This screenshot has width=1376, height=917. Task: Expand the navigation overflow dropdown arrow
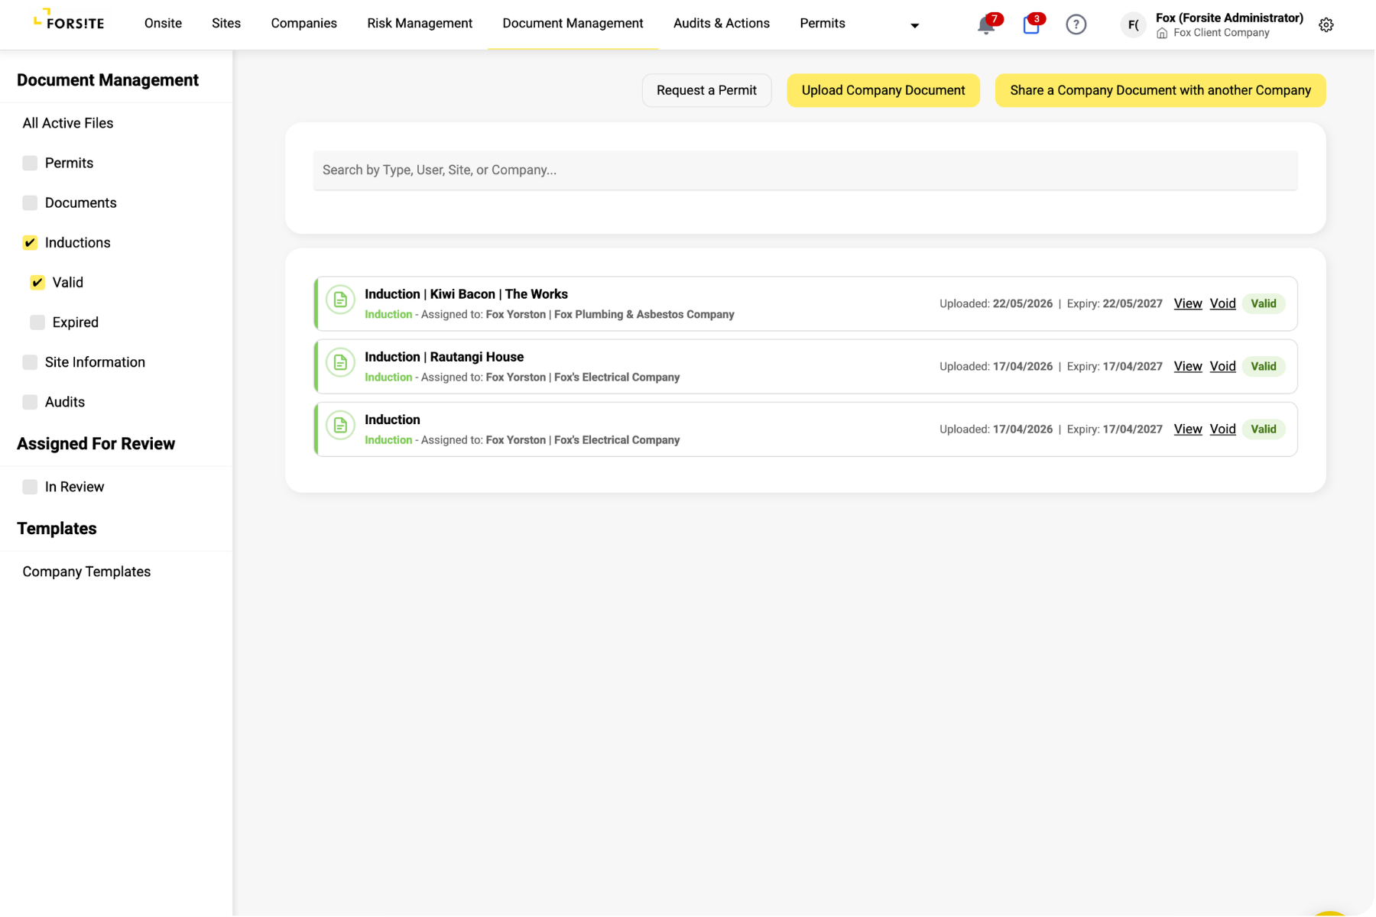click(914, 25)
